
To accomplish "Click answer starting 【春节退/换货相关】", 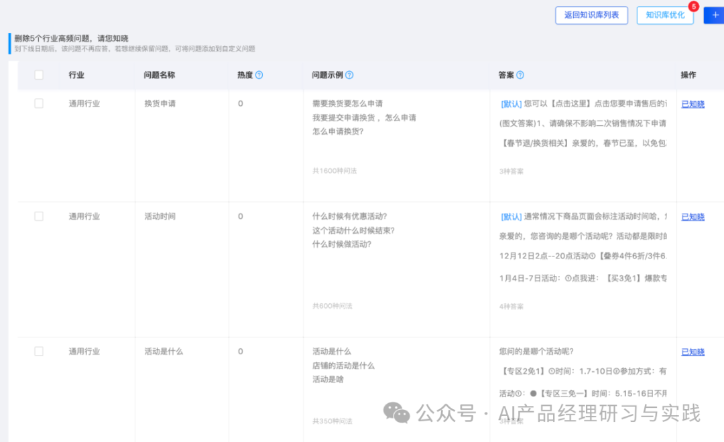I will [583, 143].
